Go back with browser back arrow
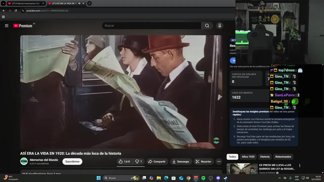 pyautogui.click(x=4, y=11)
